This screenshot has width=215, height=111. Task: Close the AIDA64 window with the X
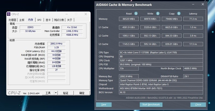coord(203,4)
